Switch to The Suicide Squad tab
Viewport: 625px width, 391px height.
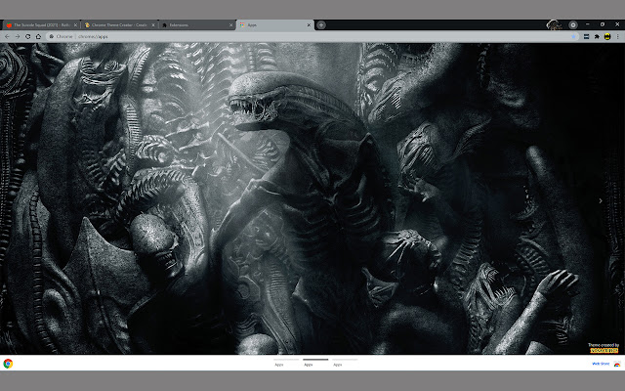pyautogui.click(x=41, y=24)
